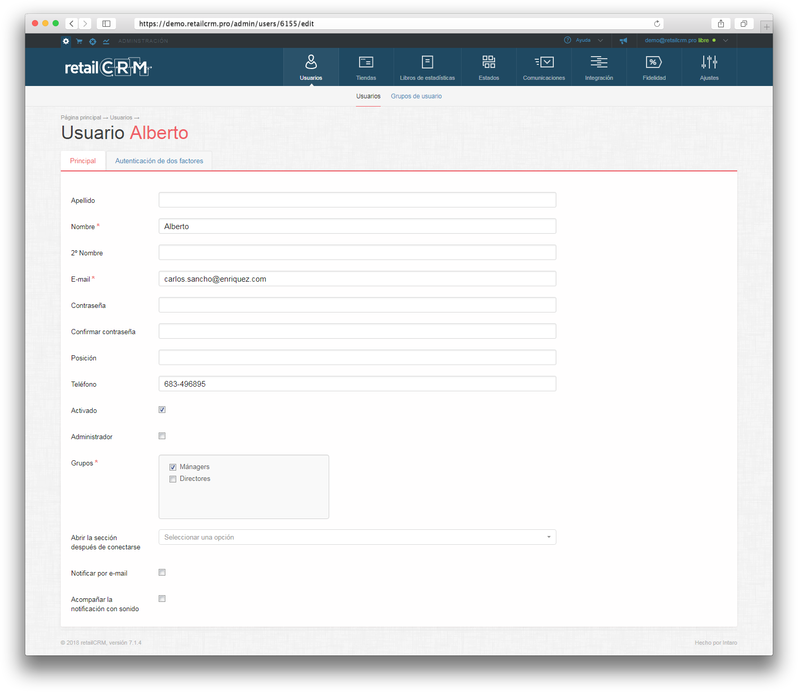This screenshot has height=692, width=798.
Task: Click the Ayuda help link
Action: [583, 40]
